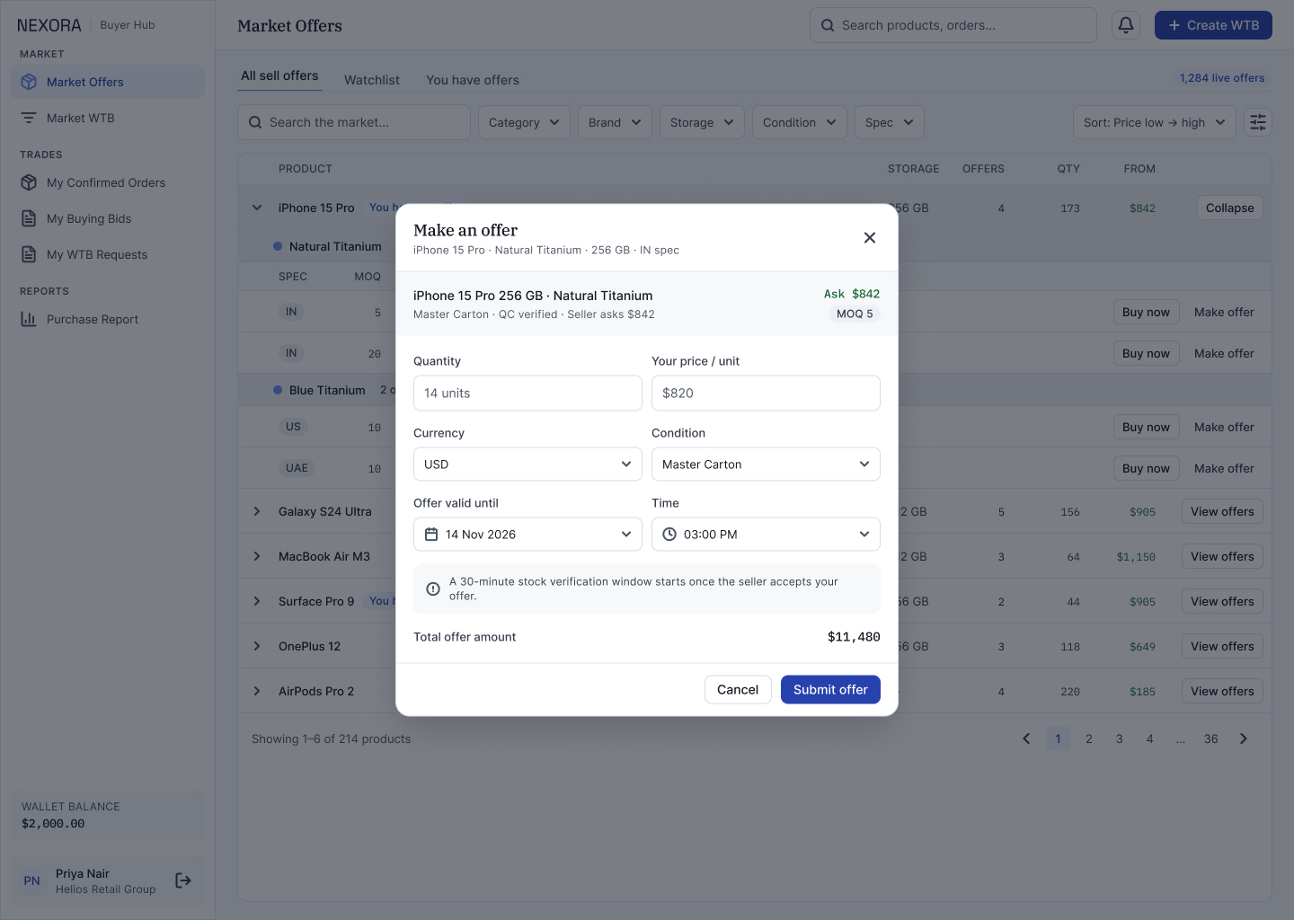The width and height of the screenshot is (1294, 920).
Task: Click the Collapse button for iPhone 15 Pro
Action: [1230, 208]
